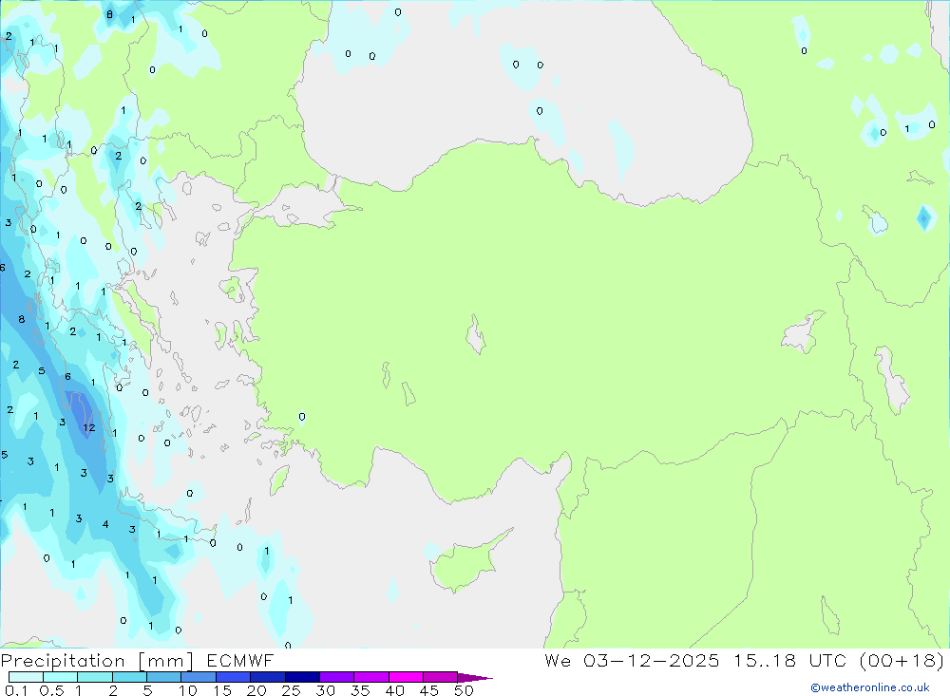Pick the 45–50 mm legend color swatch
This screenshot has width=950, height=696.
pyautogui.click(x=441, y=677)
